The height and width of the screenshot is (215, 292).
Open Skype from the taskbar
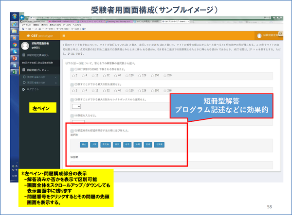14,51
